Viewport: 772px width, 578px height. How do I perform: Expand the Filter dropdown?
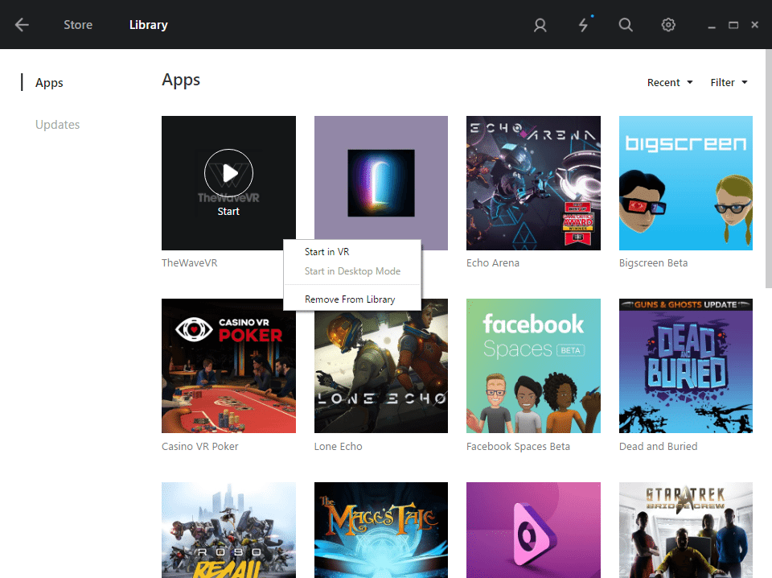(x=729, y=82)
